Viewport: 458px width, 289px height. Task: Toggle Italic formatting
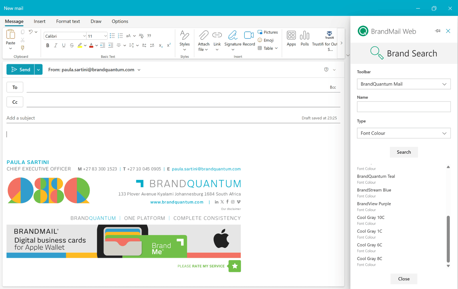pyautogui.click(x=56, y=45)
